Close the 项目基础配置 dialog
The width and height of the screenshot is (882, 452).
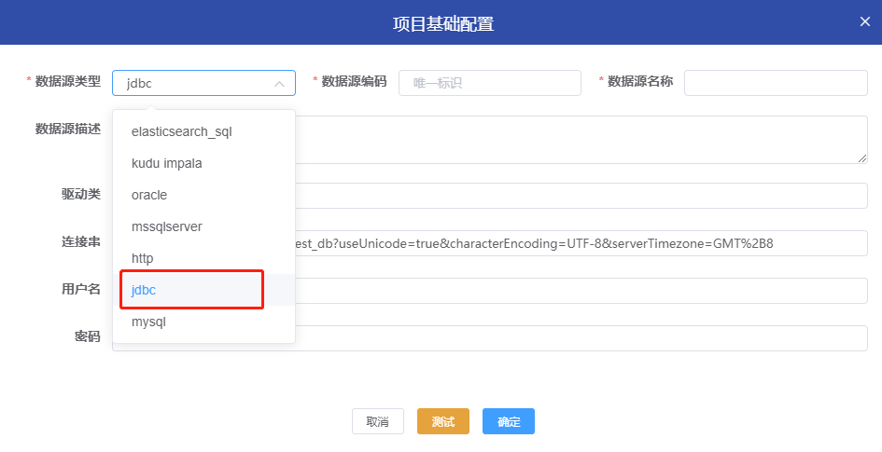864,22
